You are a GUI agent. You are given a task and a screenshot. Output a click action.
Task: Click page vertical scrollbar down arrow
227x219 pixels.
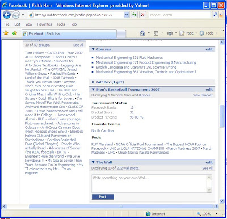[222, 201]
